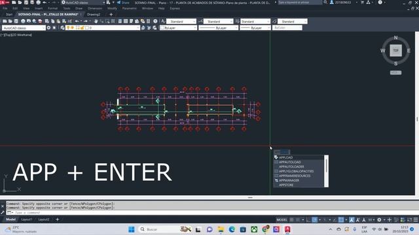Switch to the Start tab
The image size is (419, 235).
pyautogui.click(x=9, y=14)
